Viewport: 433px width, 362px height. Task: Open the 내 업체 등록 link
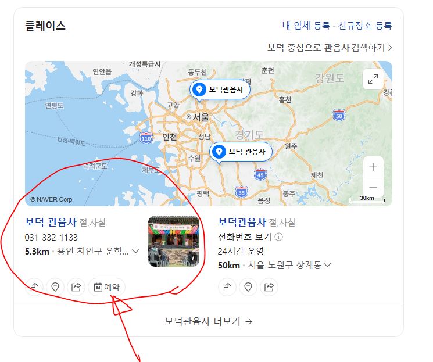[x=306, y=26]
